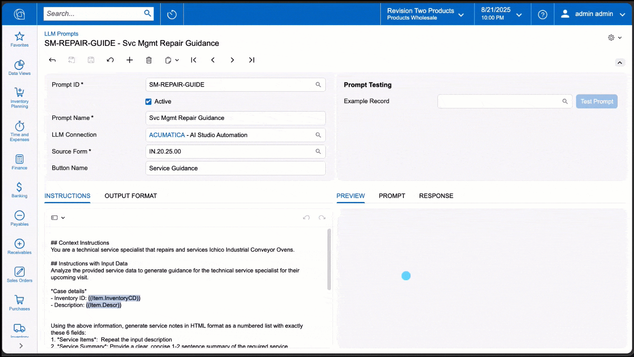Open the business date dropdown

(x=502, y=14)
